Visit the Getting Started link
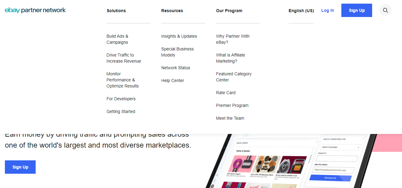 (121, 111)
